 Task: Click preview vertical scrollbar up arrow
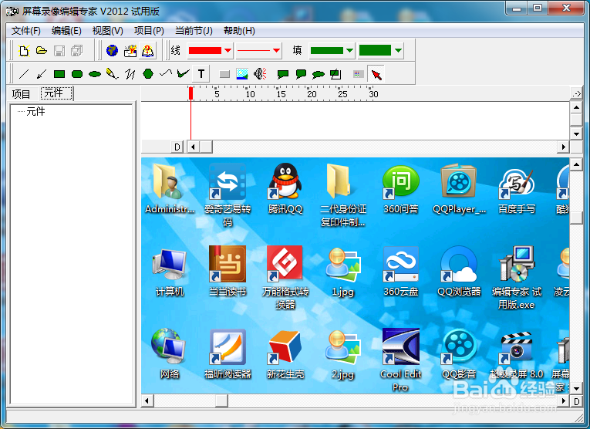coord(576,164)
